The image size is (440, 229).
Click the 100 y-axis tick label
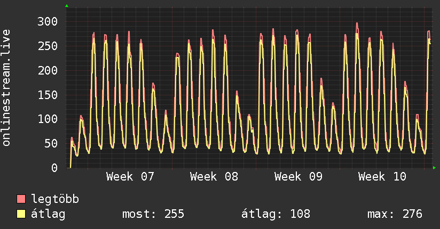pyautogui.click(x=48, y=119)
